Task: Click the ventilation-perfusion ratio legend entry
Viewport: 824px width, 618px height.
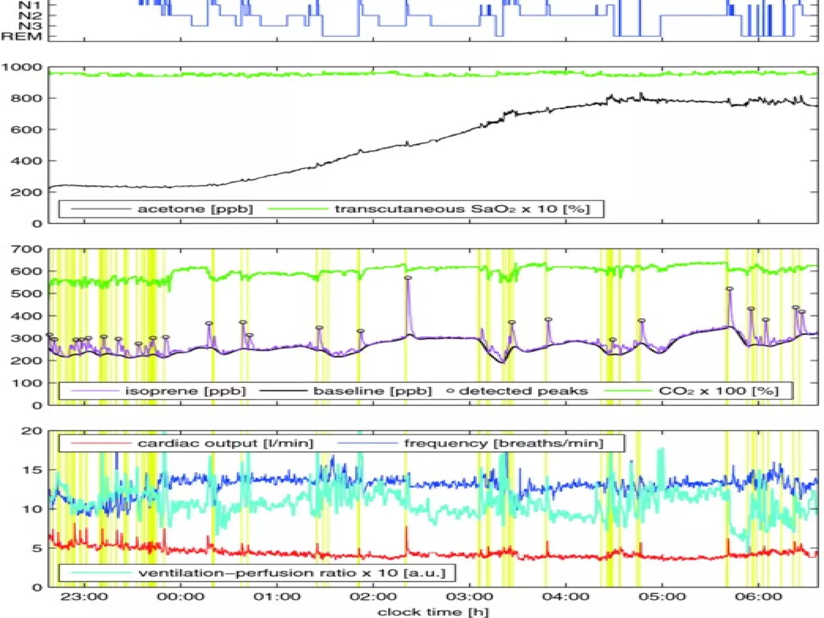Action: coord(292,573)
